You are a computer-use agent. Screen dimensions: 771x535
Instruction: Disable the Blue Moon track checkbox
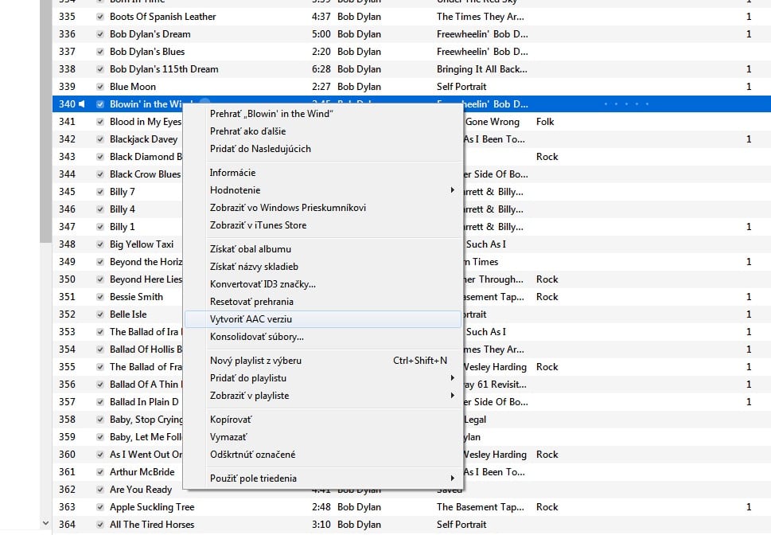pyautogui.click(x=100, y=87)
